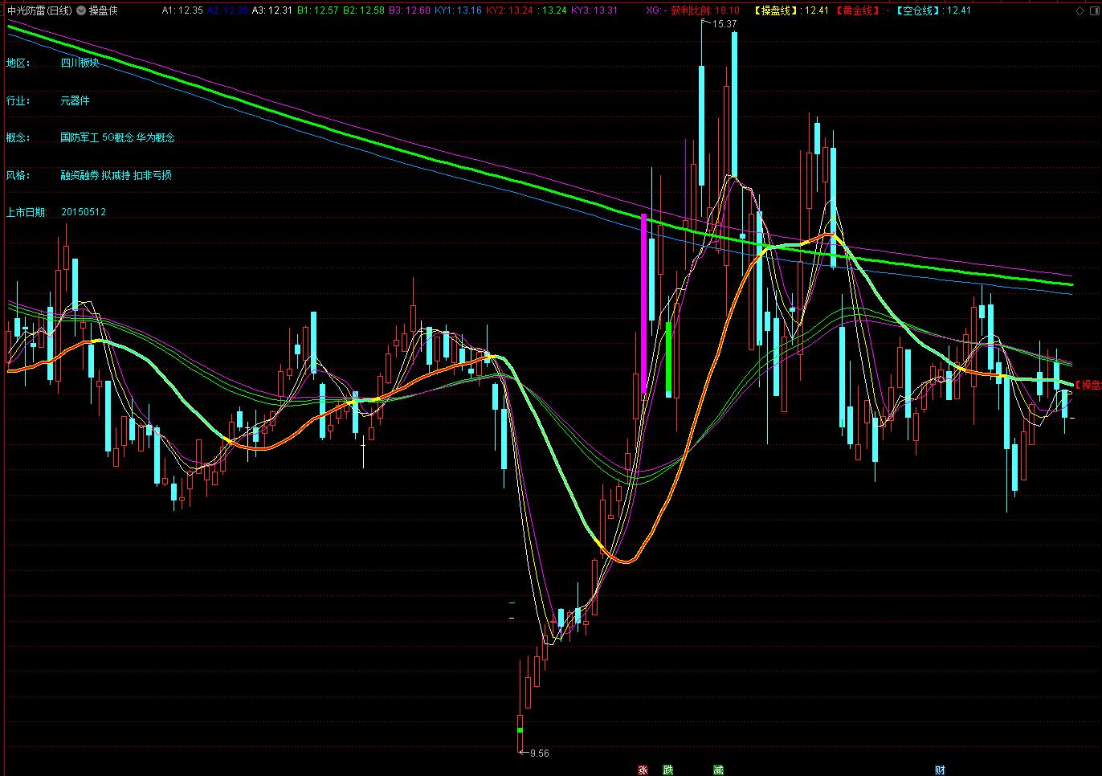
Task: Select the KY2: 13.24 indicator value
Action: click(x=509, y=10)
